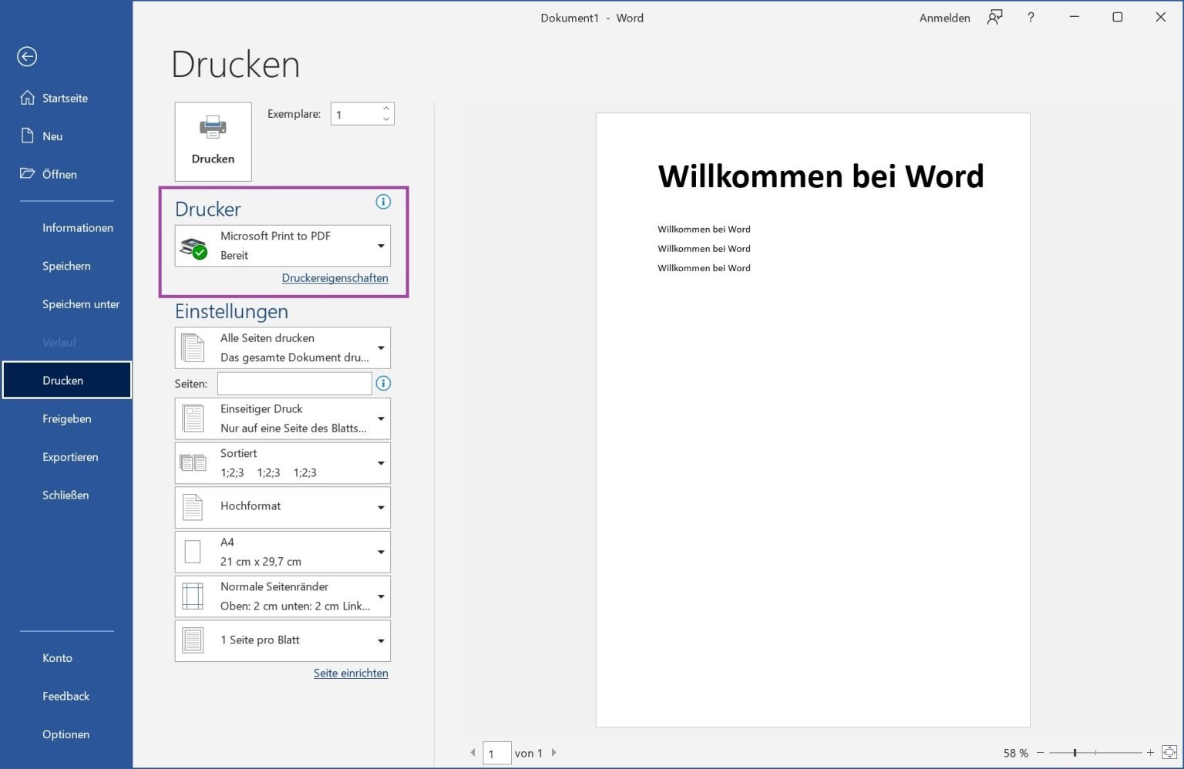This screenshot has width=1184, height=769.
Task: Open the Normale Seitenränder dropdown
Action: tap(283, 596)
